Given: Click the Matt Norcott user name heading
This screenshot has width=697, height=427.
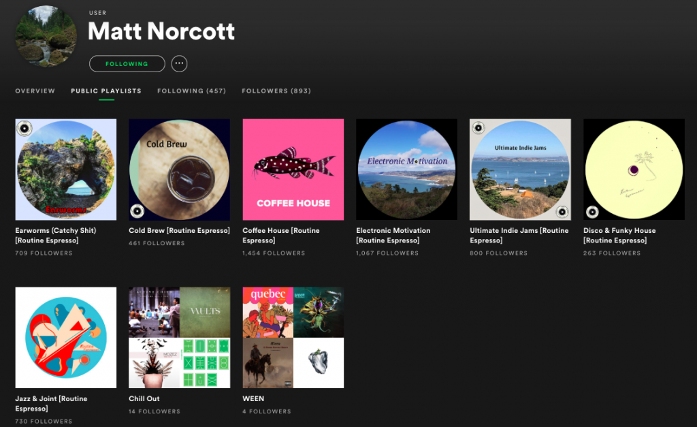Looking at the screenshot, I should coord(161,31).
